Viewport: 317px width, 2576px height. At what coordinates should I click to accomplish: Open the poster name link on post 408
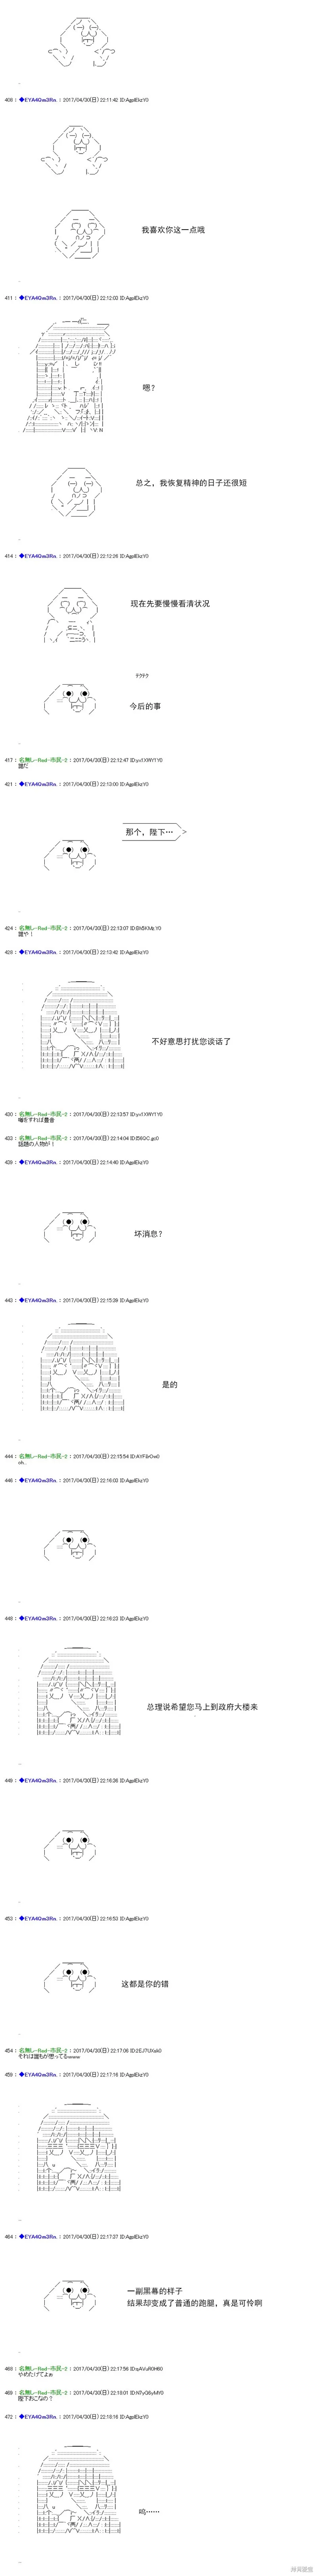pos(39,99)
